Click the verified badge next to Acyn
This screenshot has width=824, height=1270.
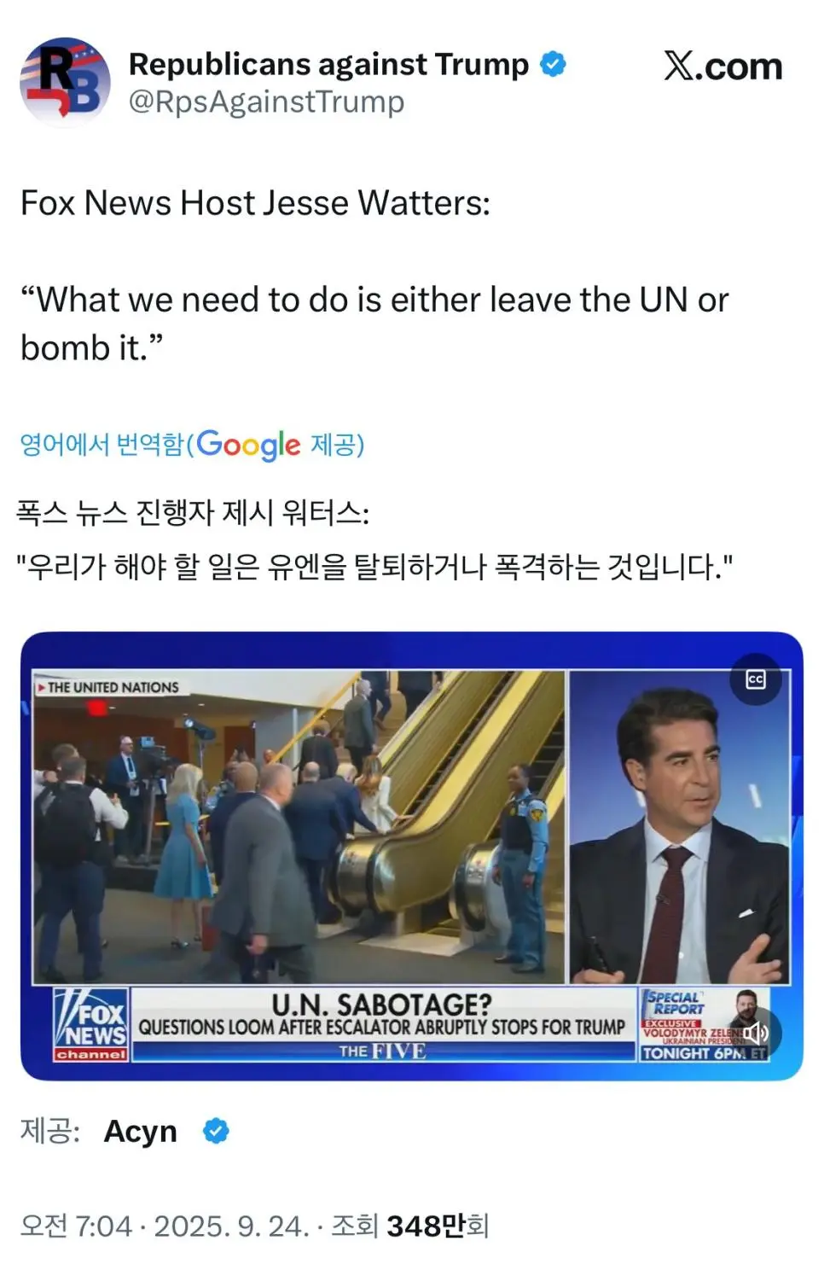coord(216,1131)
